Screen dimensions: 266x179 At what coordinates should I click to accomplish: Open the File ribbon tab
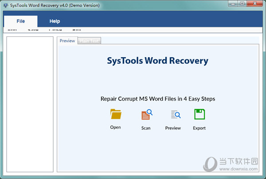(x=21, y=21)
